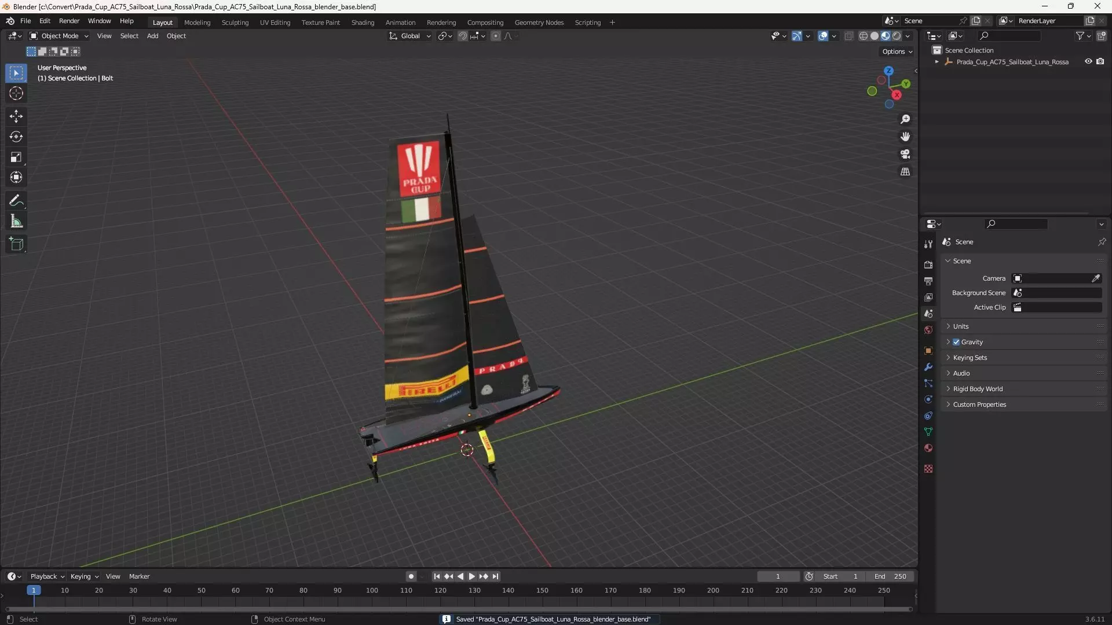Toggle proportional editing button
Image resolution: width=1112 pixels, height=625 pixels.
pos(495,36)
